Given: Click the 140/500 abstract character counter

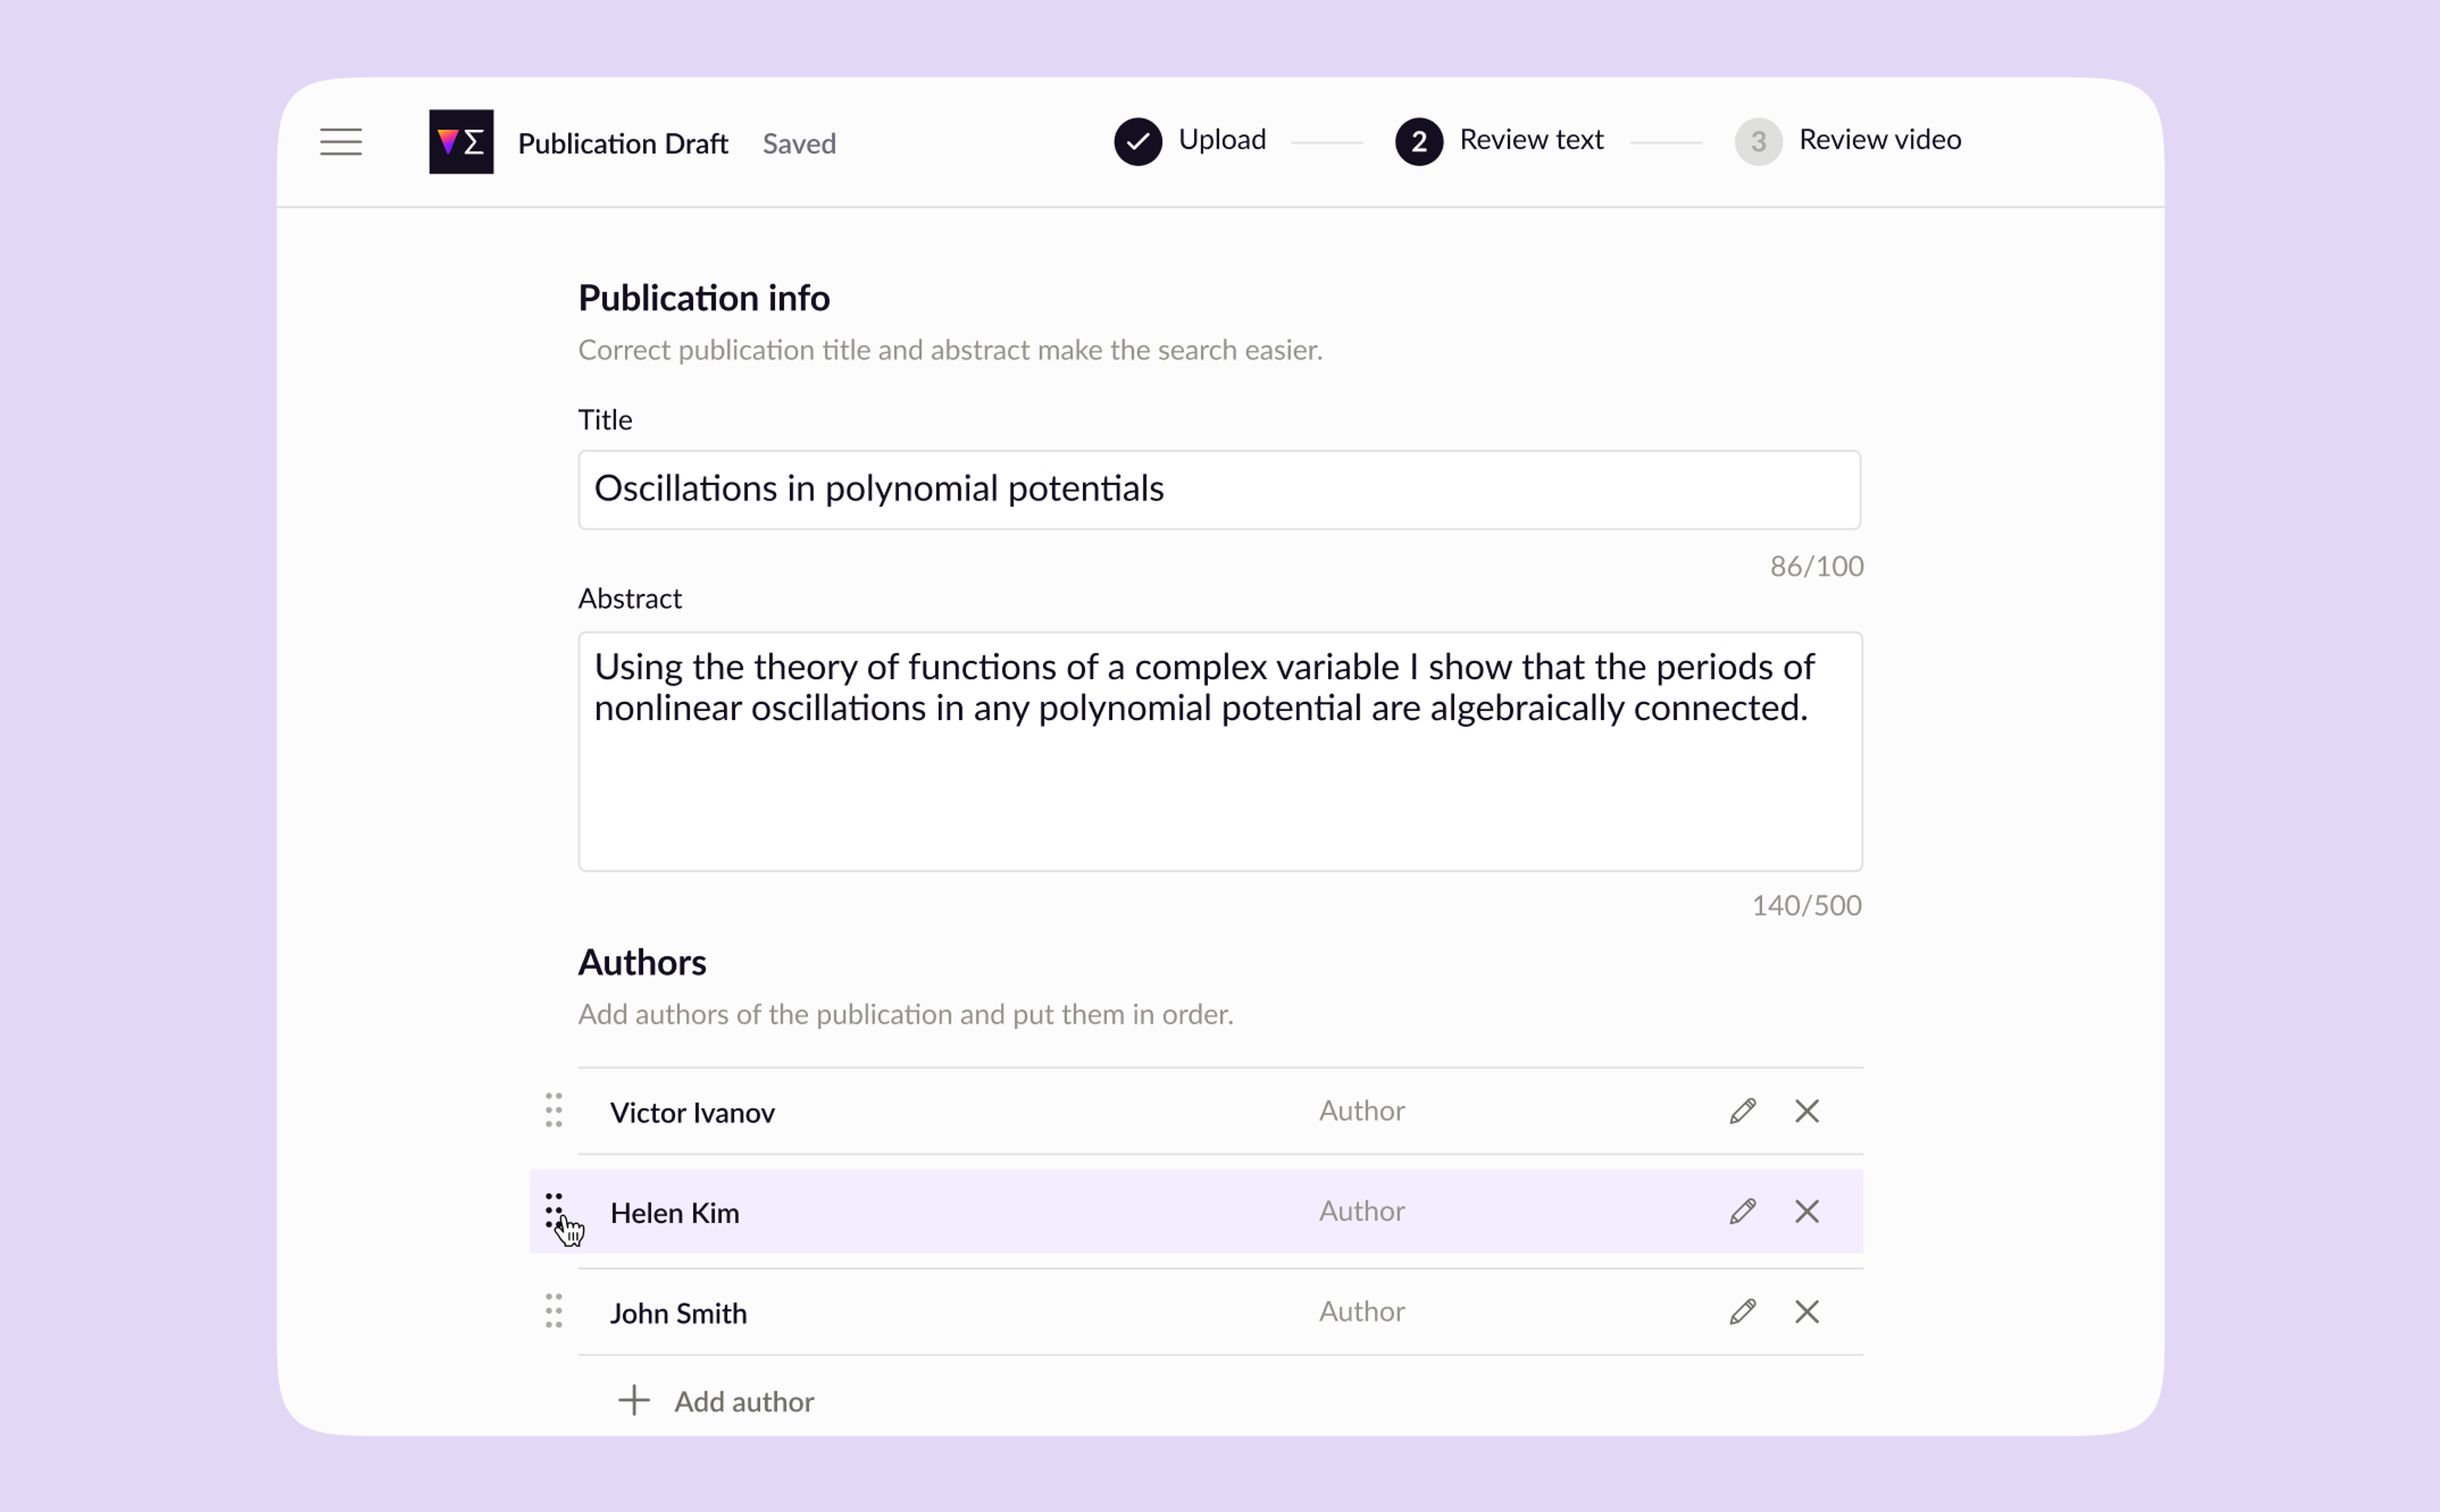Looking at the screenshot, I should coord(1806,905).
